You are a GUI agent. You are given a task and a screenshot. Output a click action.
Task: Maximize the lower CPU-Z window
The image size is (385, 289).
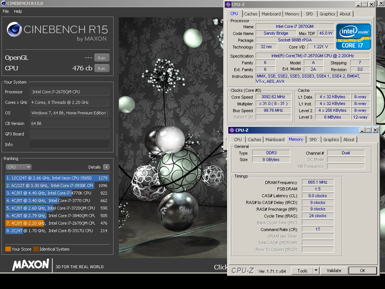(x=368, y=130)
